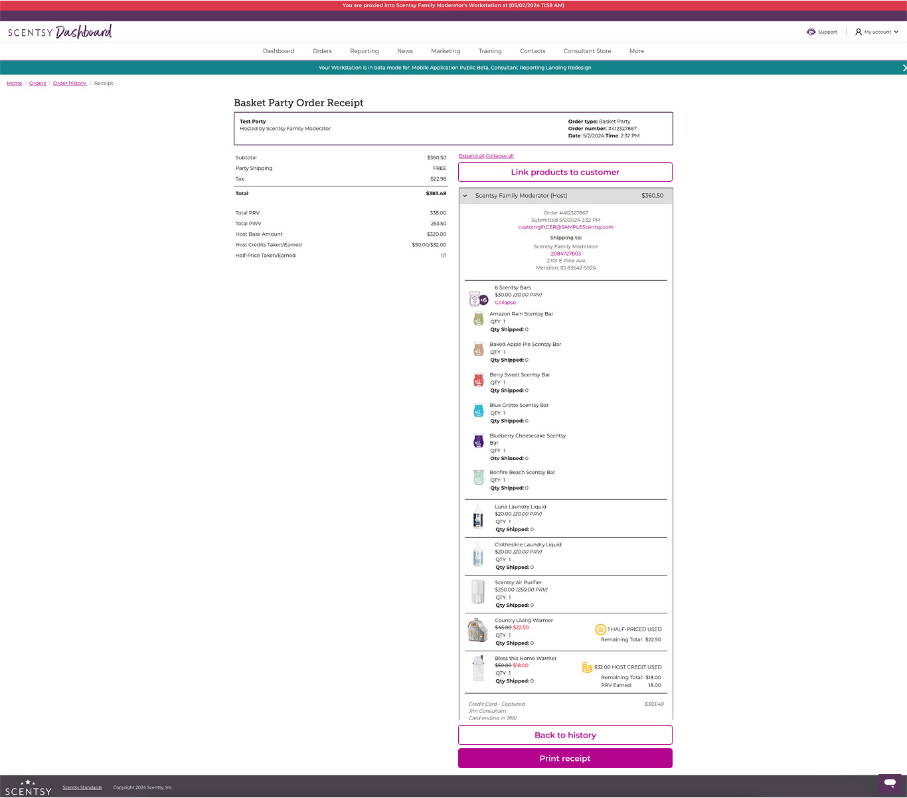The width and height of the screenshot is (907, 798).
Task: Click Scentsy Air Purifier product image
Action: (478, 592)
